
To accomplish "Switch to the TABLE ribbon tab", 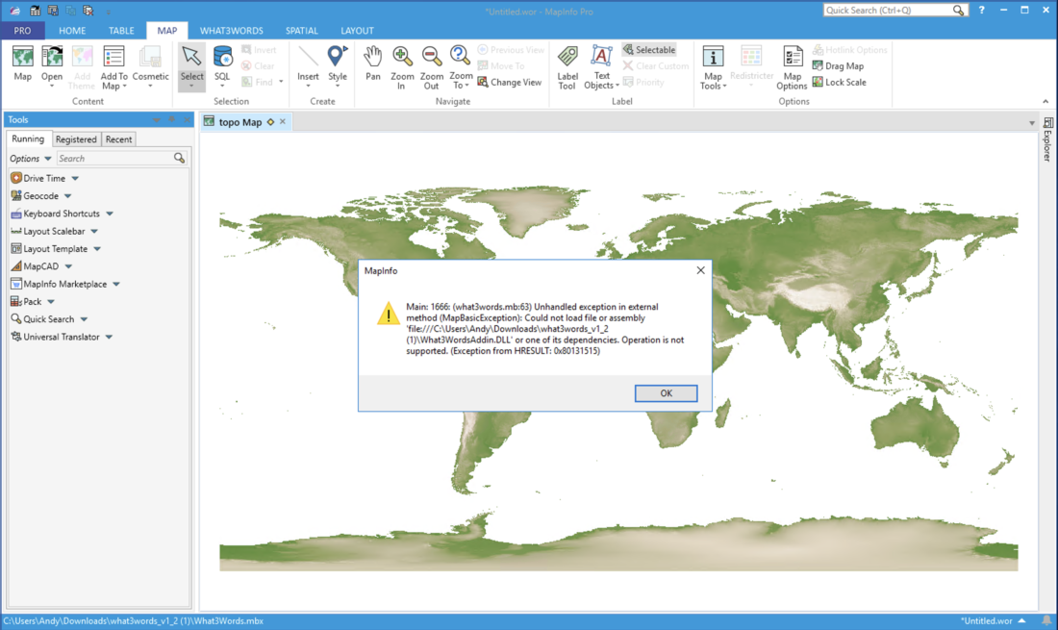I will [x=121, y=31].
